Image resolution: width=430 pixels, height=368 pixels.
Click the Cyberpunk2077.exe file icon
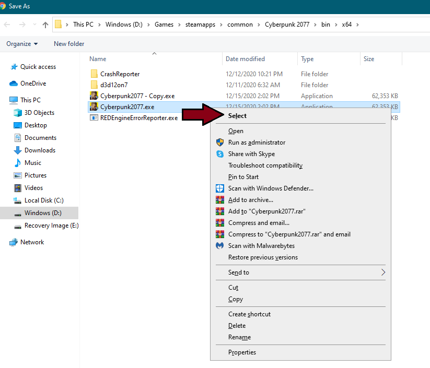[x=94, y=106]
